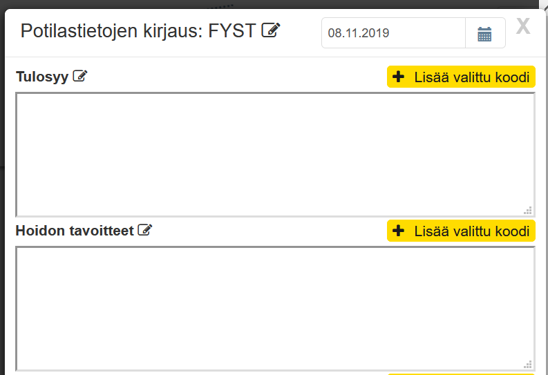Close the dialog with the X button

point(523,27)
